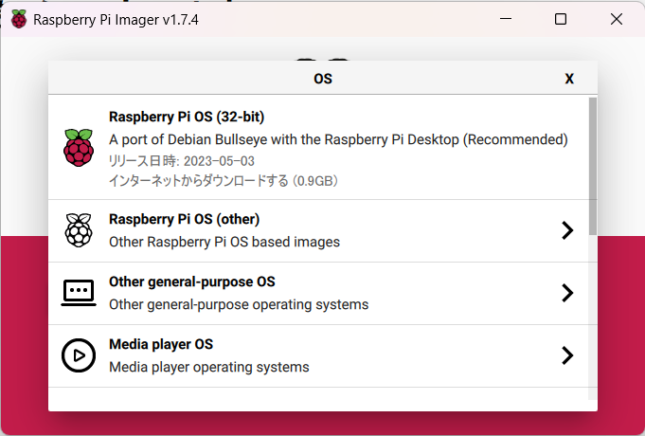This screenshot has width=645, height=436.
Task: Close the OS dialog with the X
Action: (x=569, y=79)
